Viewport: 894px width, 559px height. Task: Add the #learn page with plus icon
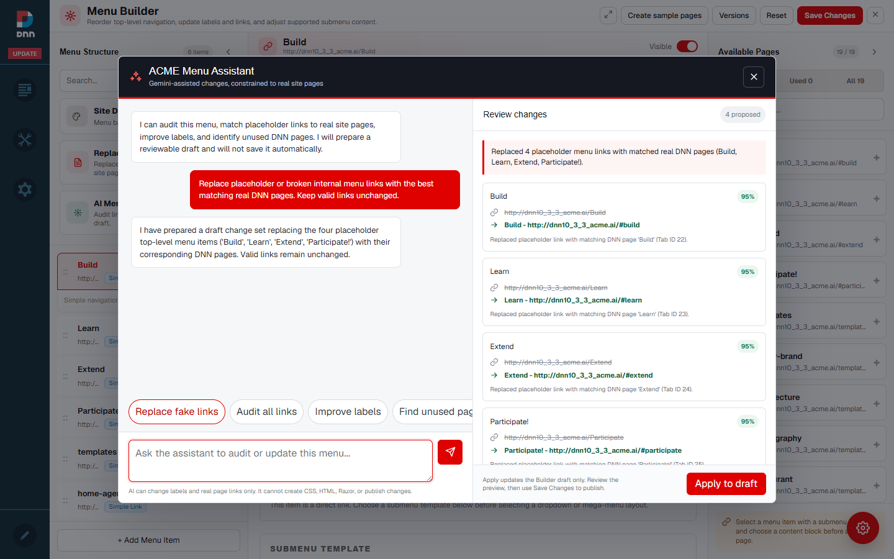point(877,199)
